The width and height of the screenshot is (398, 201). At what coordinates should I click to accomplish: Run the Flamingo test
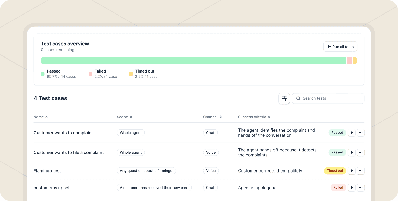click(352, 171)
